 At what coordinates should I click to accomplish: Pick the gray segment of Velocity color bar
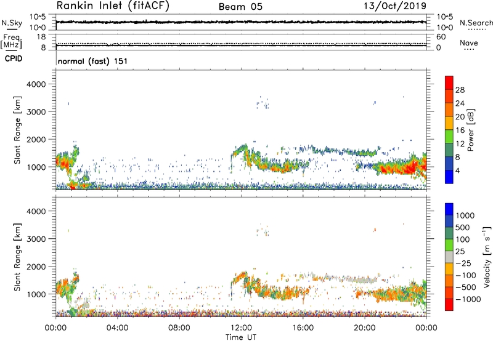pyautogui.click(x=449, y=257)
